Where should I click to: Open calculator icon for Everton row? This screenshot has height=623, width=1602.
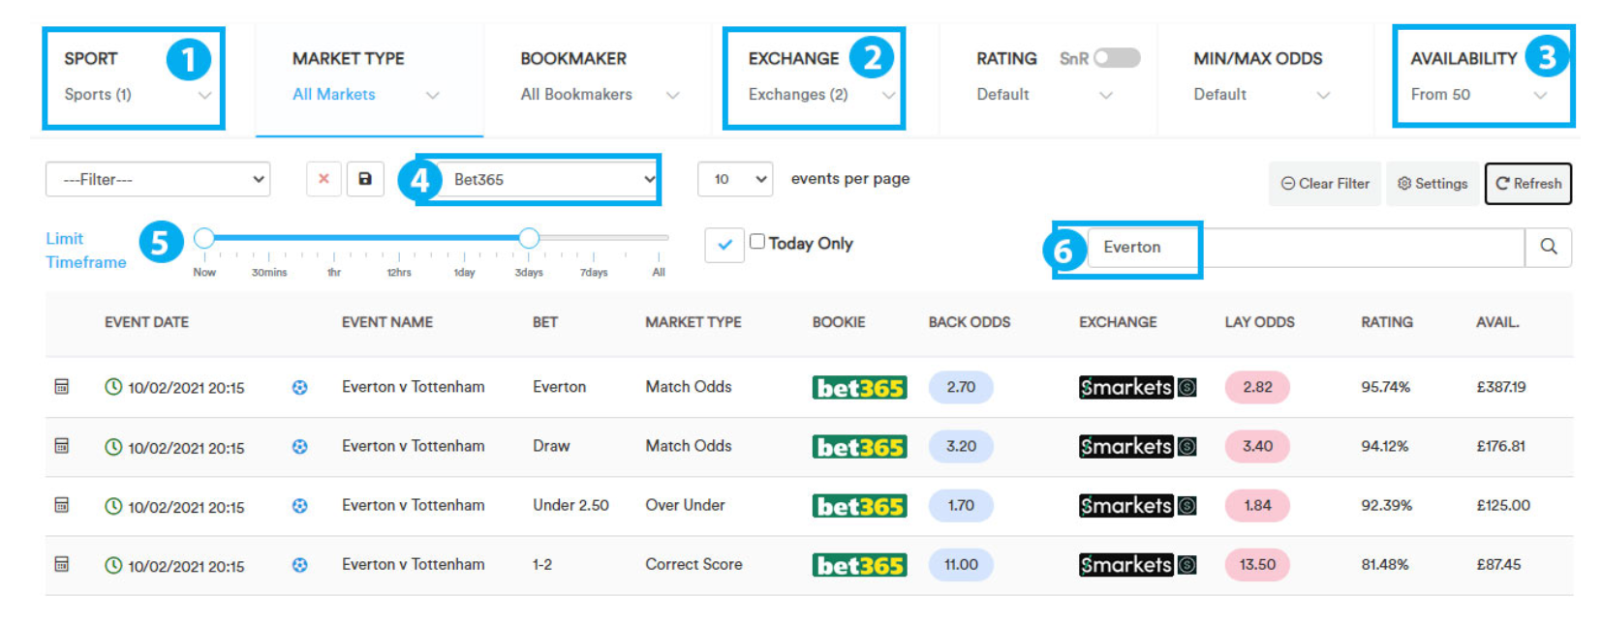pos(62,387)
